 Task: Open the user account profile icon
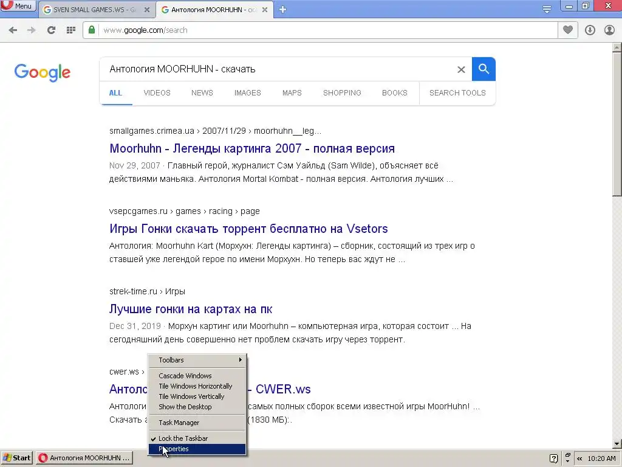pyautogui.click(x=609, y=30)
